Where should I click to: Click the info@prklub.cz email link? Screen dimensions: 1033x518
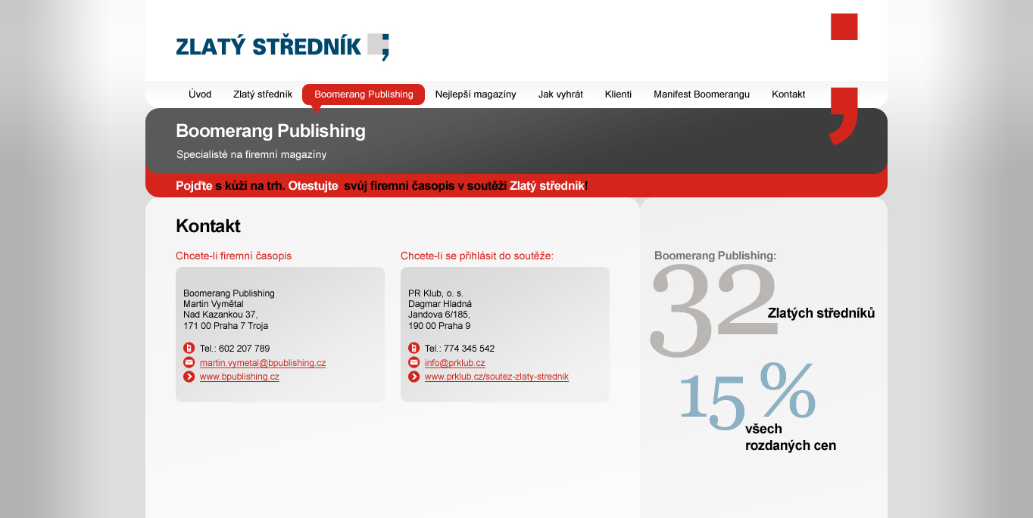(454, 363)
